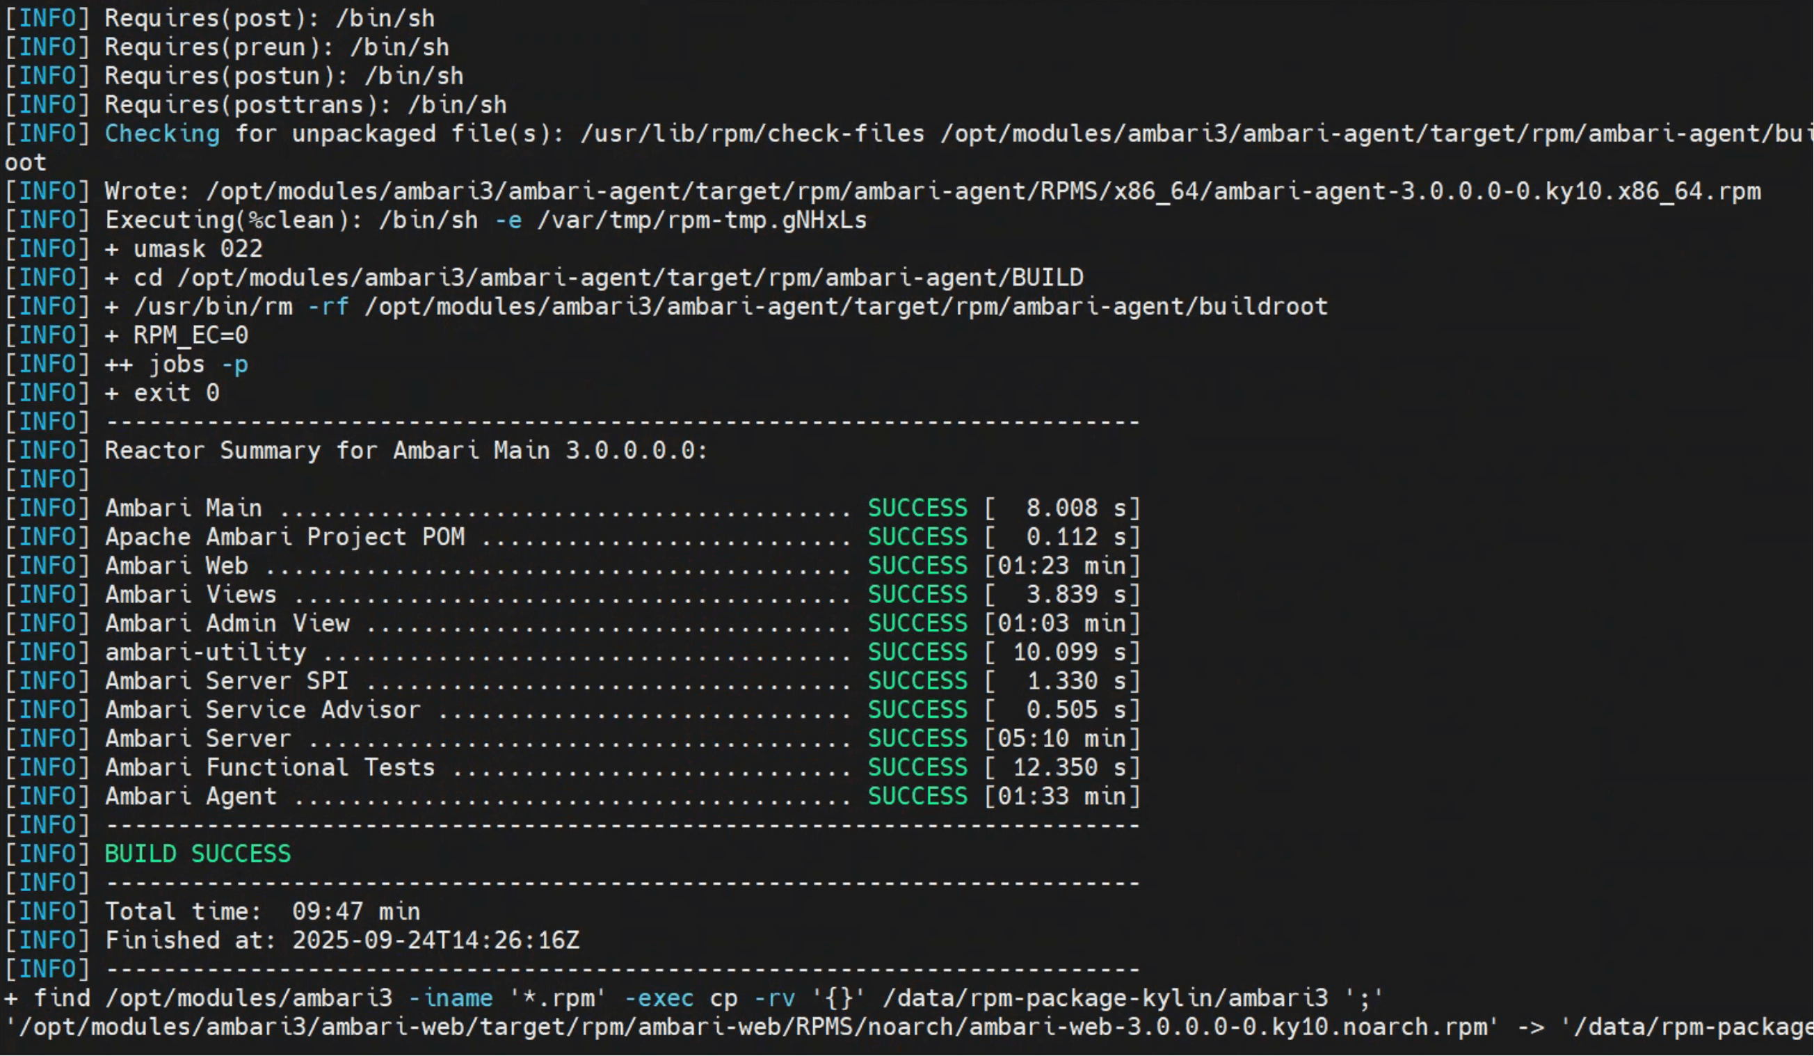Click the /usr/lib/rpm/check-files path

tap(752, 134)
